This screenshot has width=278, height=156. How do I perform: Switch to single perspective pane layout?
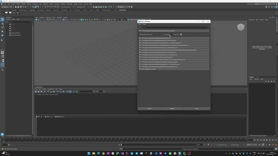pyautogui.click(x=2, y=53)
